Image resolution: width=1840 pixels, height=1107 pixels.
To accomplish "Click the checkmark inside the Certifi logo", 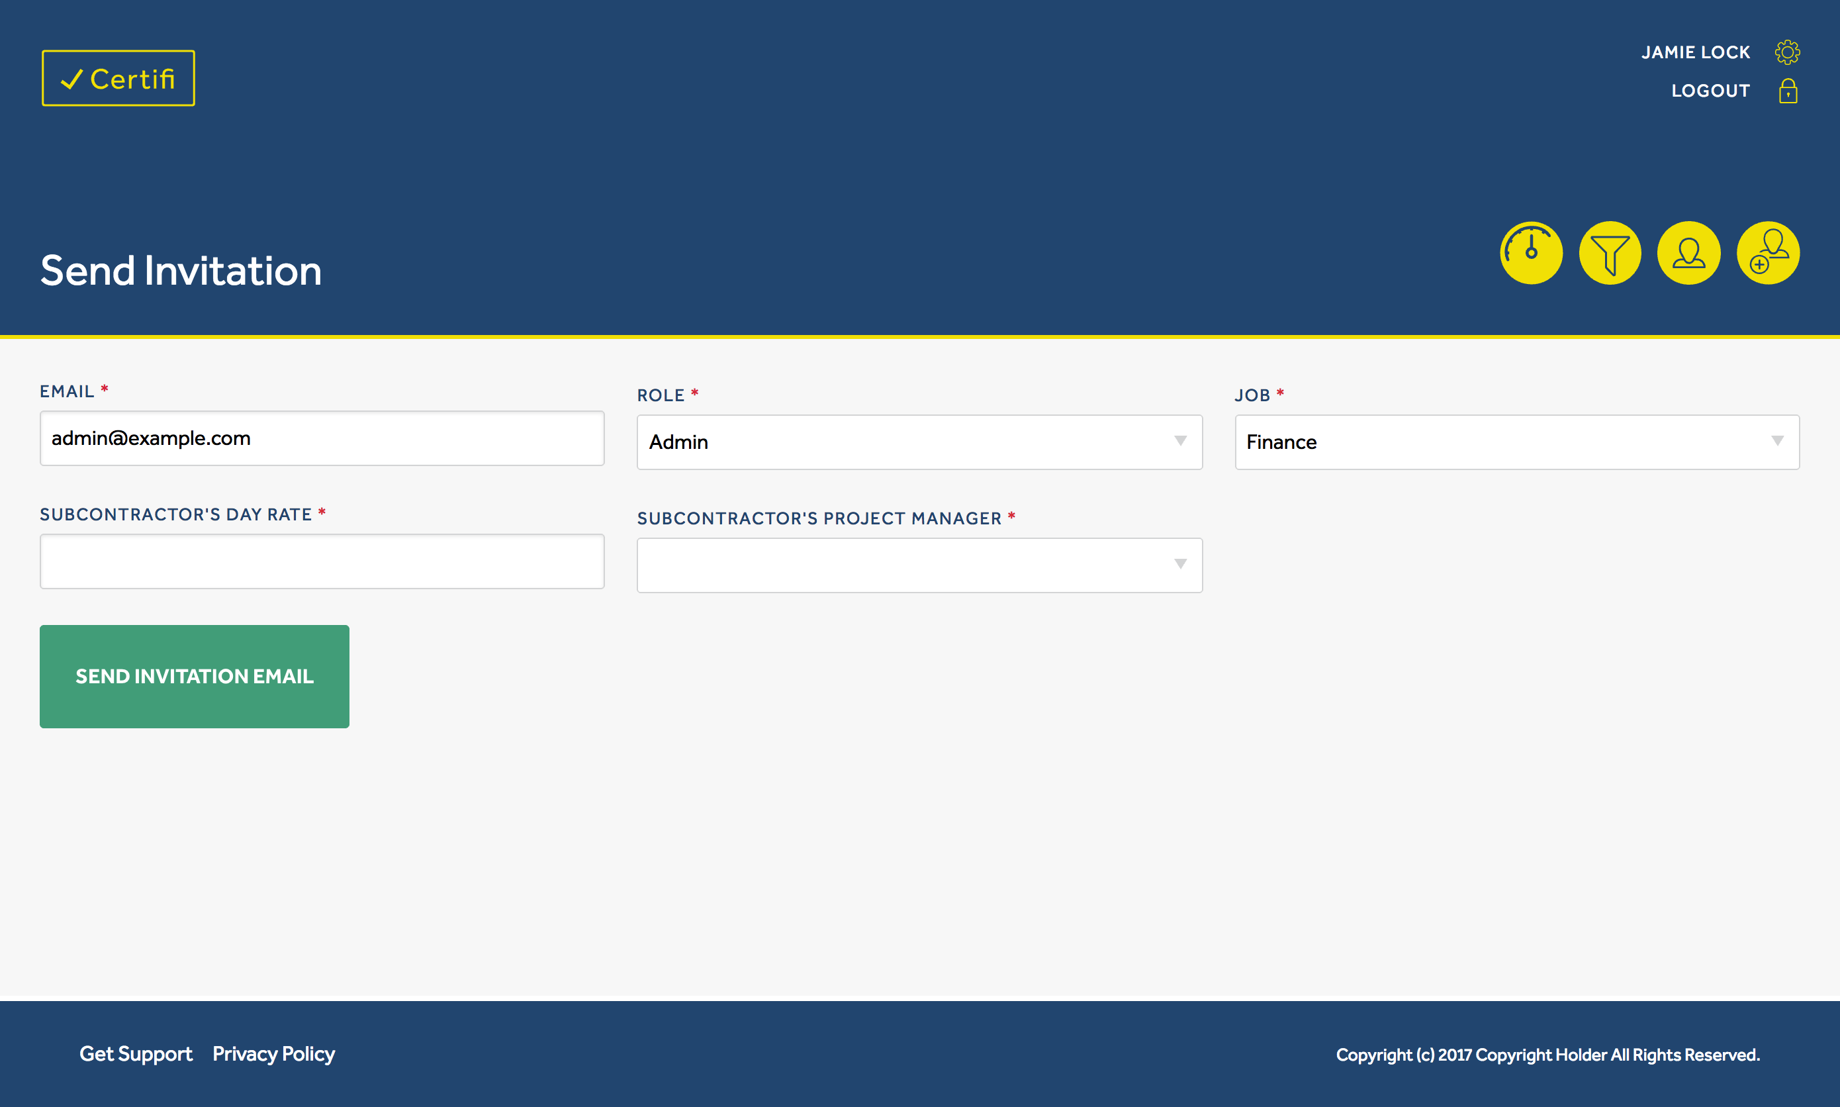I will (x=71, y=79).
